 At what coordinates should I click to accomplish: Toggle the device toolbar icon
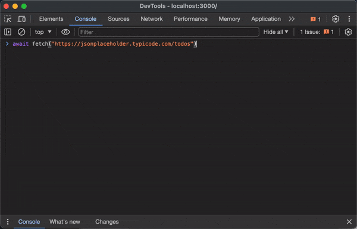click(21, 19)
